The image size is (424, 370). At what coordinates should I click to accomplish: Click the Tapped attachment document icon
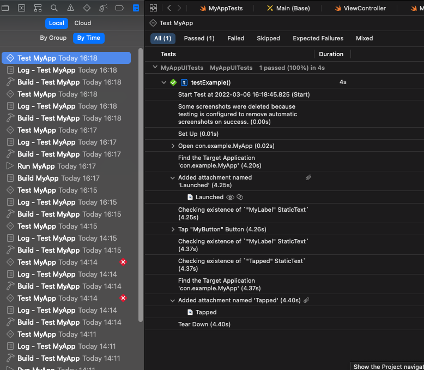(x=190, y=312)
